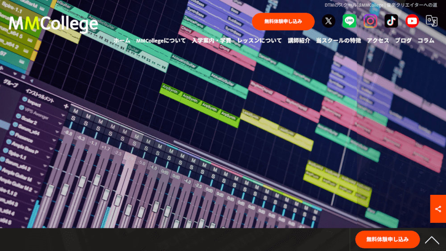Open ブログ menu item
Screen dimensions: 446x251
[x=403, y=41]
